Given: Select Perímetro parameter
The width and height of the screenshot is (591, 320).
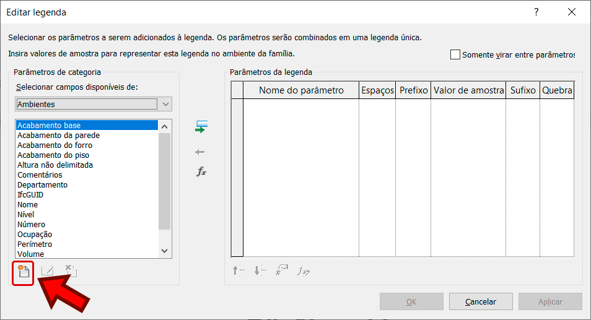Looking at the screenshot, I should (x=87, y=244).
